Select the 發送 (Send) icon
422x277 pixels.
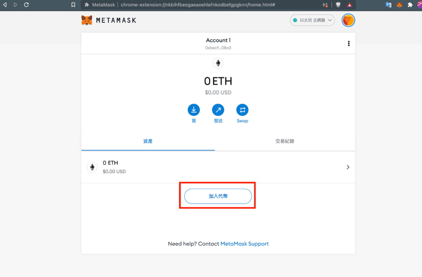pos(218,110)
